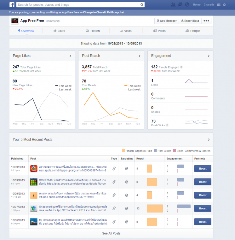Expand the Page Likes panel arrow
235x240 pixels.
tap(70, 56)
